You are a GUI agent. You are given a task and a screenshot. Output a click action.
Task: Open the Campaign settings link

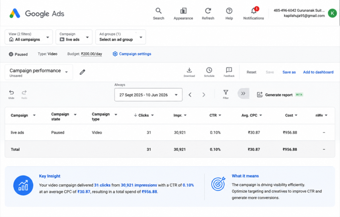(x=135, y=54)
